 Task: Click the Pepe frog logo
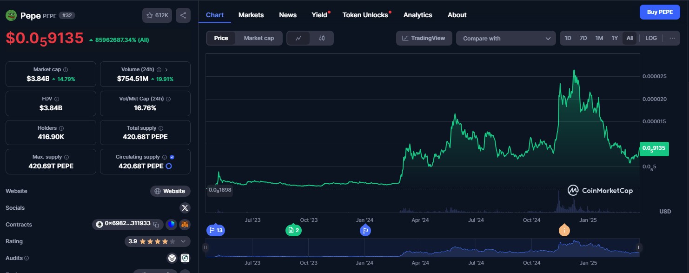tap(11, 15)
